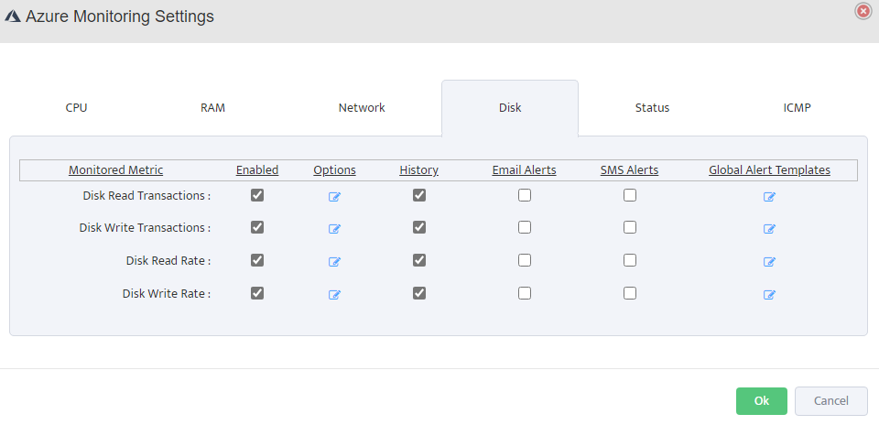Open Disk Write Rate global alert template
Viewport: 879px width, 425px height.
tap(769, 295)
